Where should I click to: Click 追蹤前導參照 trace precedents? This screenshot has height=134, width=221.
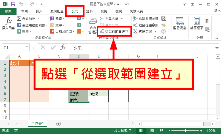tap(146, 19)
